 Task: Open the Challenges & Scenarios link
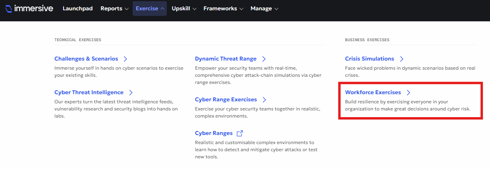(x=86, y=59)
